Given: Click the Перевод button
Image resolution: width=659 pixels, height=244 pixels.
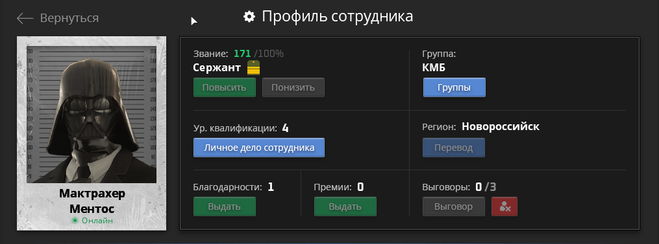Looking at the screenshot, I should click(454, 148).
